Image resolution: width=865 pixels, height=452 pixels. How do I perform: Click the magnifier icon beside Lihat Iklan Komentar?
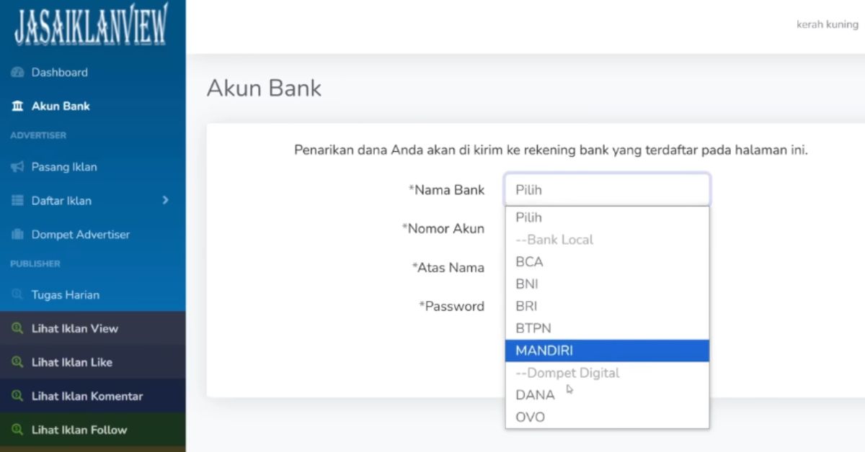[17, 396]
